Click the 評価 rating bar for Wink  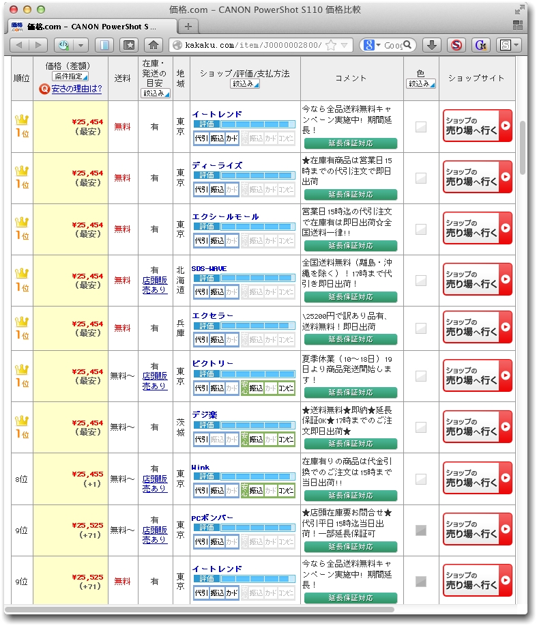click(244, 476)
